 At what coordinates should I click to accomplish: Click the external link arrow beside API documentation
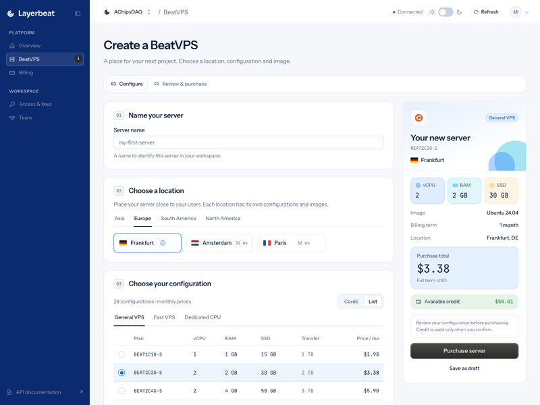coord(81,392)
